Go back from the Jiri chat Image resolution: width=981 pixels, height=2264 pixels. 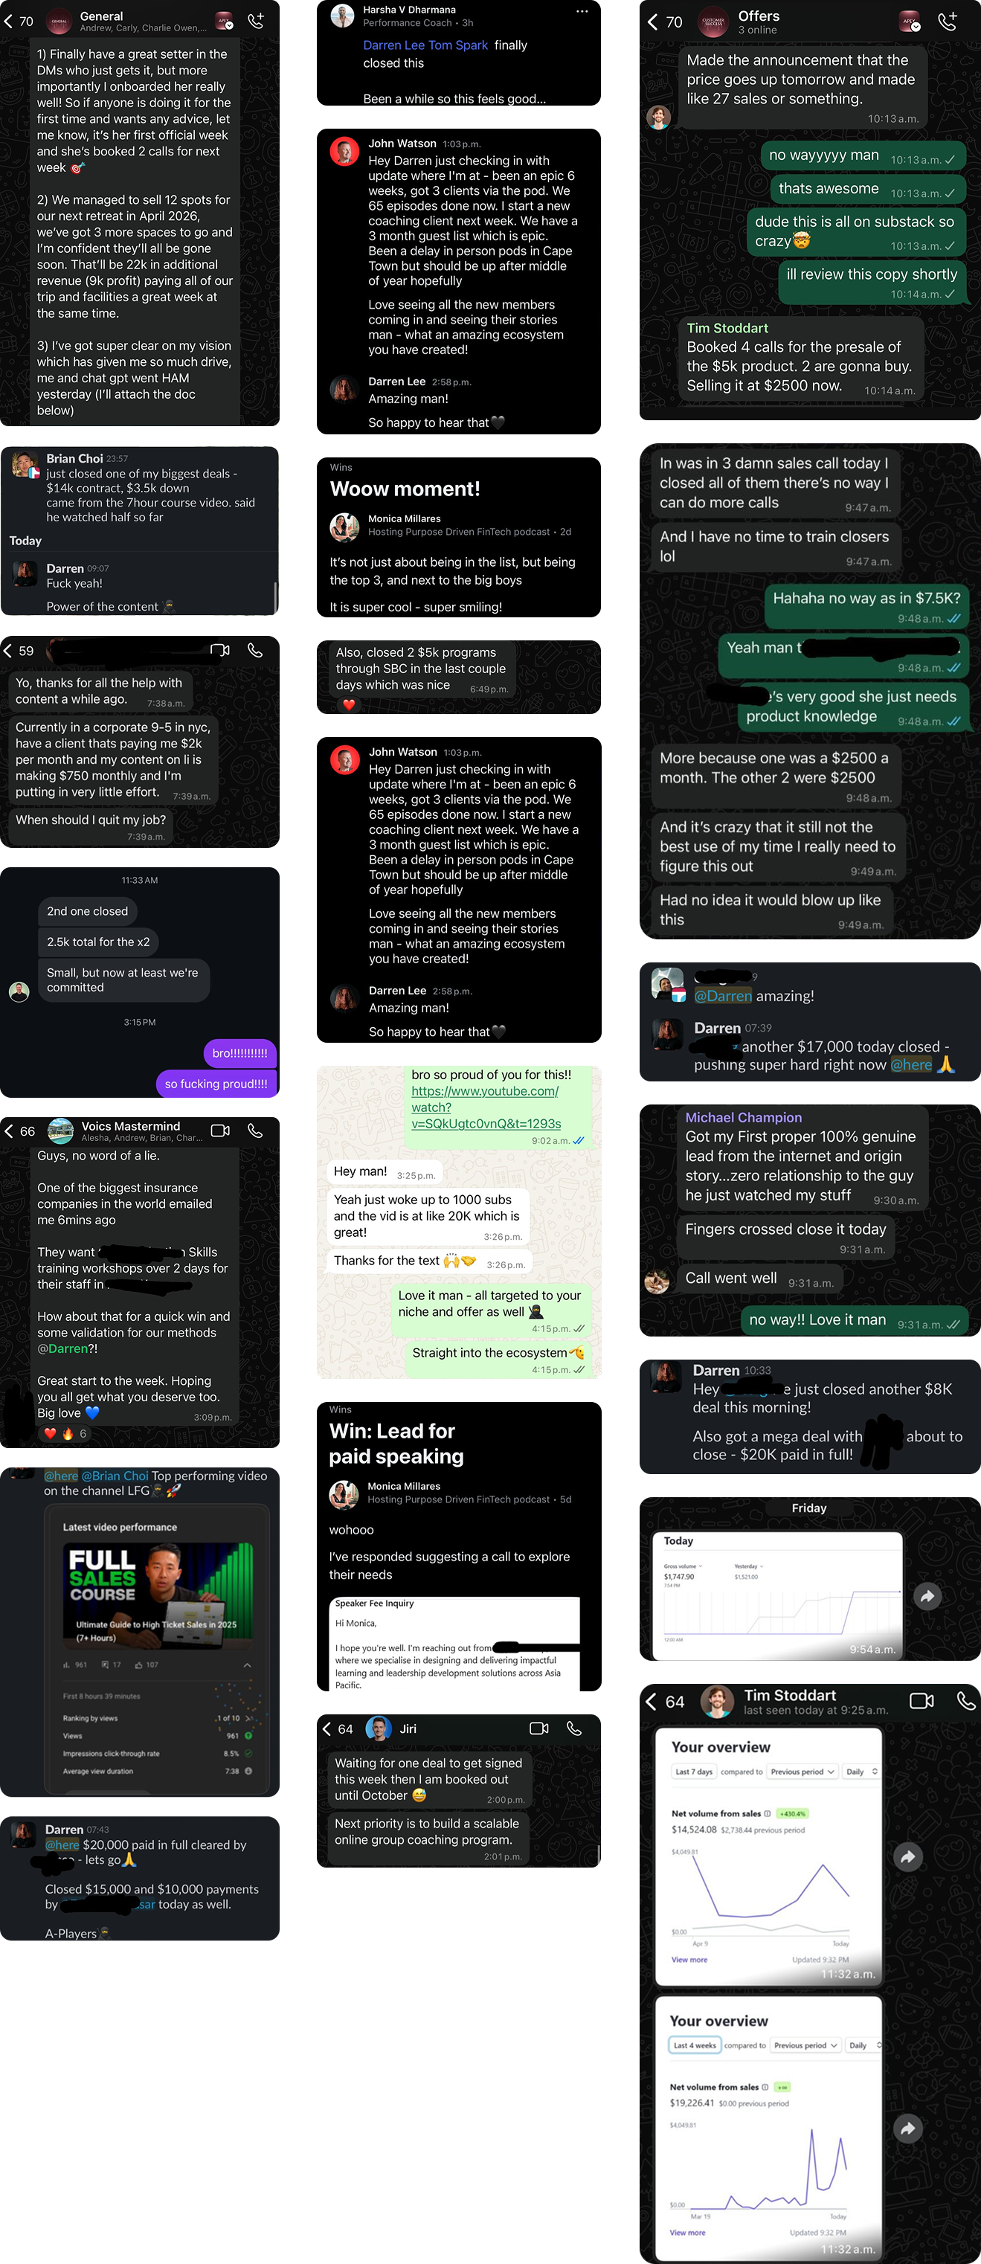327,1728
